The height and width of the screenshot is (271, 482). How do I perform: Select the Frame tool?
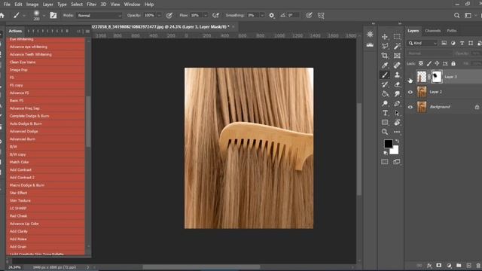tap(397, 56)
